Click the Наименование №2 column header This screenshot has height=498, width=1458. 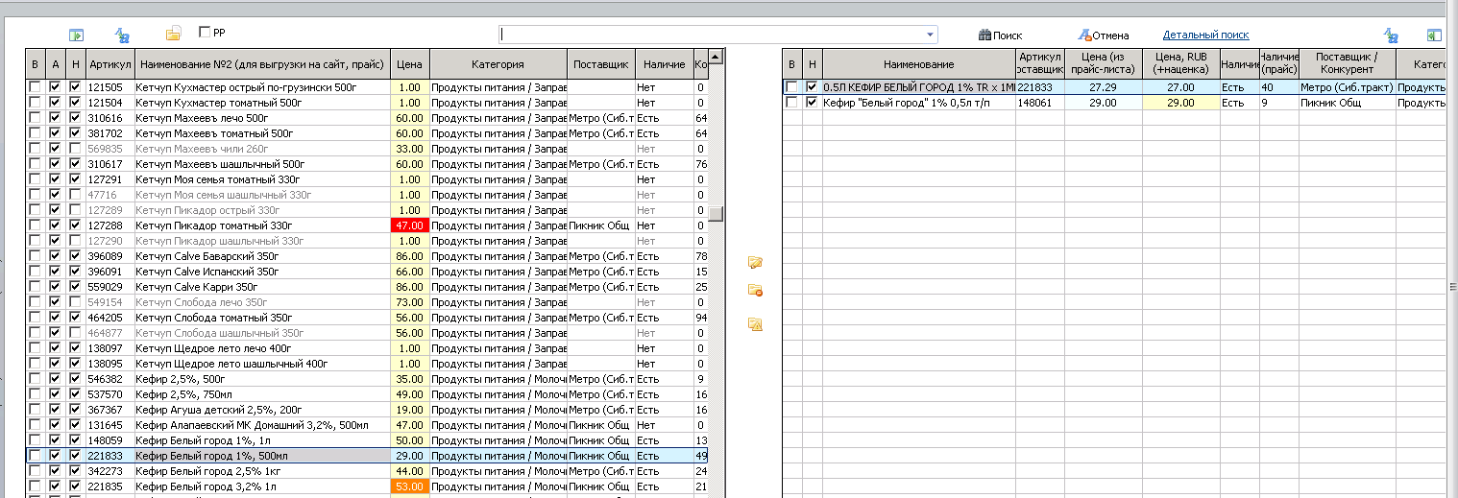(x=262, y=64)
